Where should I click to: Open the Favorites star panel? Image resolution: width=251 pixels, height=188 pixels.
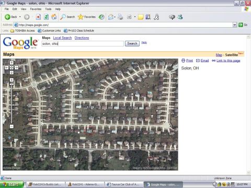coord(87,17)
